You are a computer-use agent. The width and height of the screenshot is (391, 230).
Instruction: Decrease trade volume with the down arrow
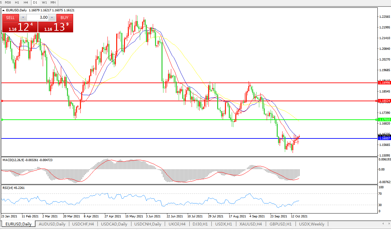click(x=23, y=17)
